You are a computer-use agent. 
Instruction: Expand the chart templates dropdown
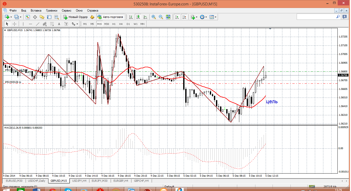(x=215, y=17)
